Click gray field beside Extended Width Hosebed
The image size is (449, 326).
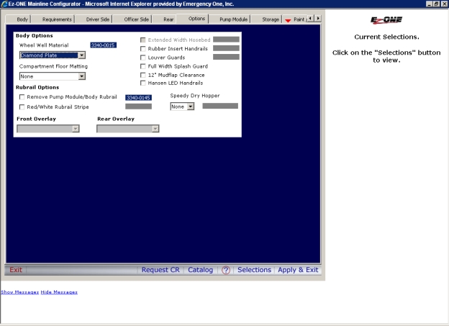(226, 40)
